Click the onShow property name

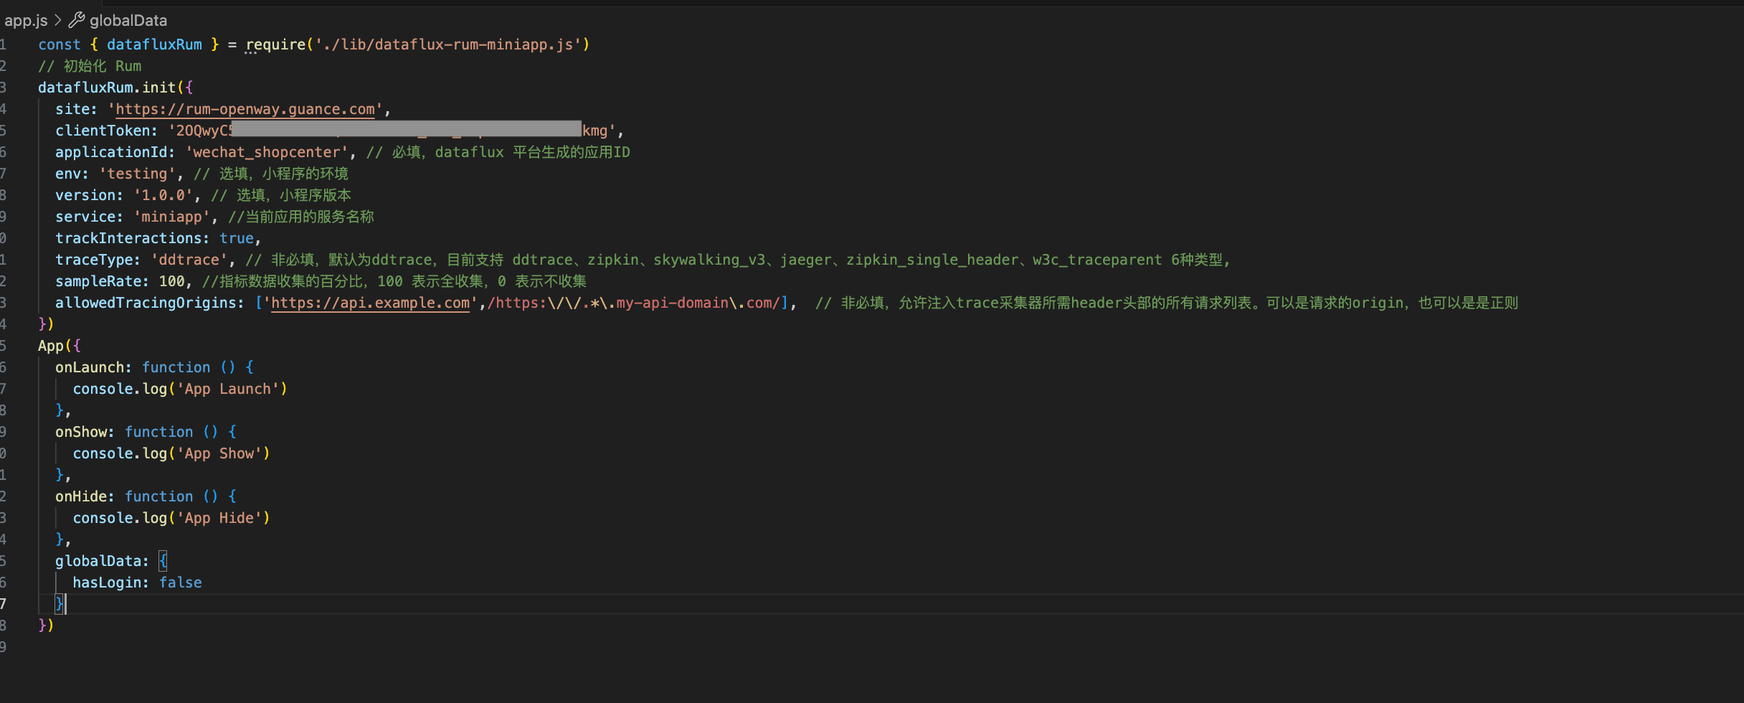click(x=81, y=432)
